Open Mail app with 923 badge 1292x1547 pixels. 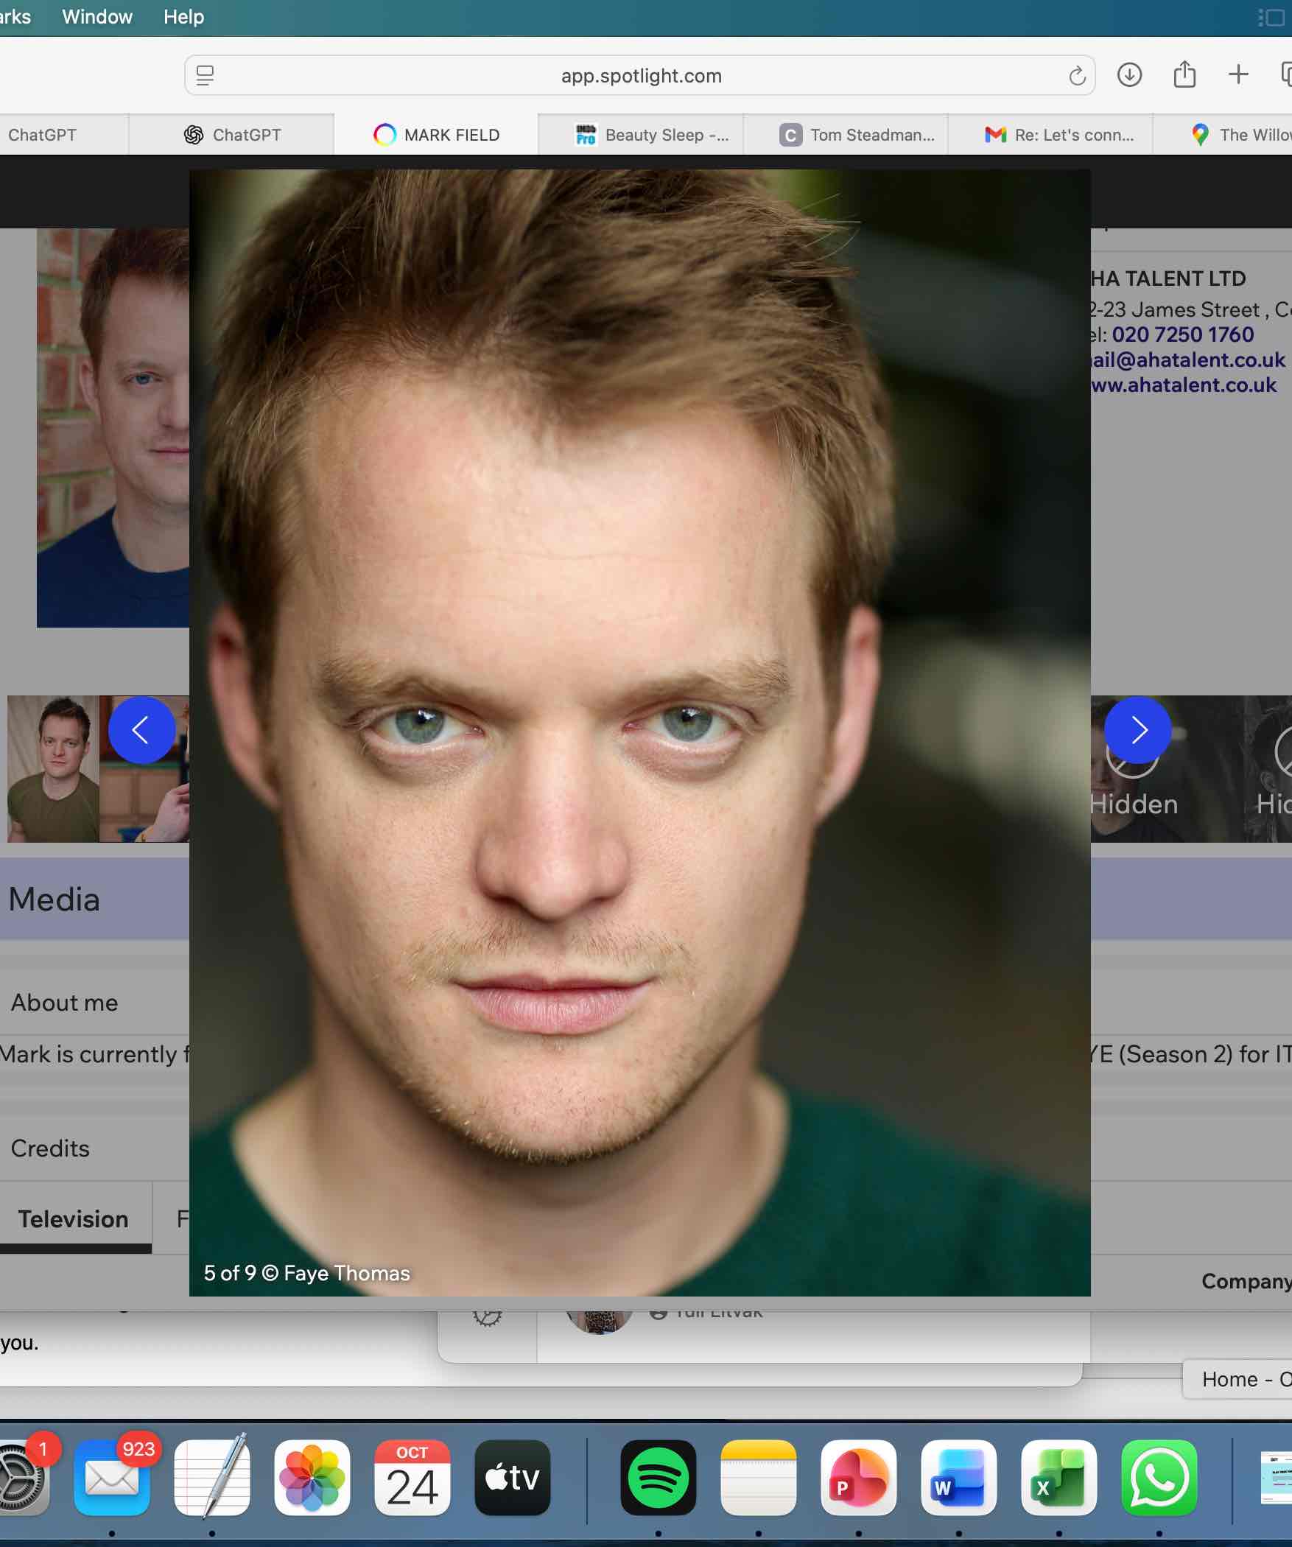tap(112, 1477)
